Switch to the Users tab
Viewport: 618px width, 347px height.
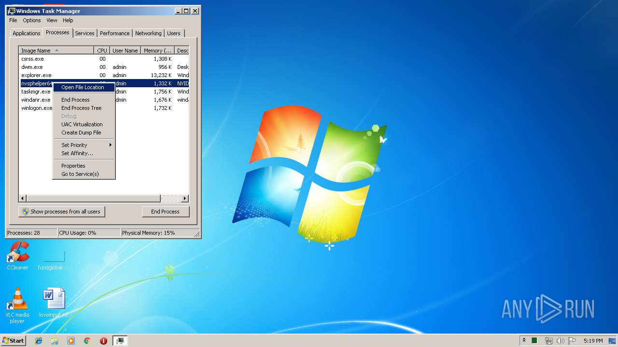coord(174,33)
